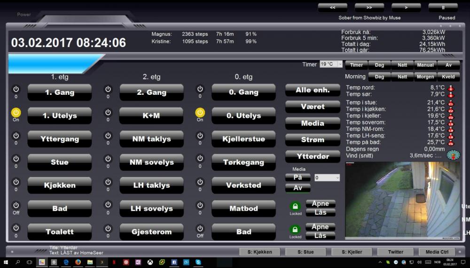Click power icon beside Matbod
Viewport: 470px width, 268px height.
[x=200, y=205]
